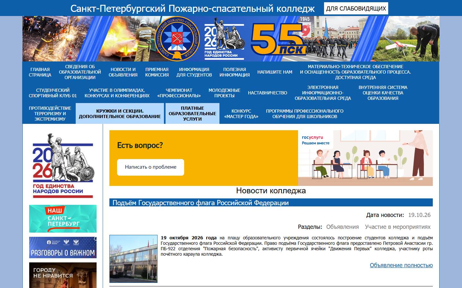The height and width of the screenshot is (288, 462).
Task: Open the Городу не нравится sidebar banner
Action: (63, 275)
